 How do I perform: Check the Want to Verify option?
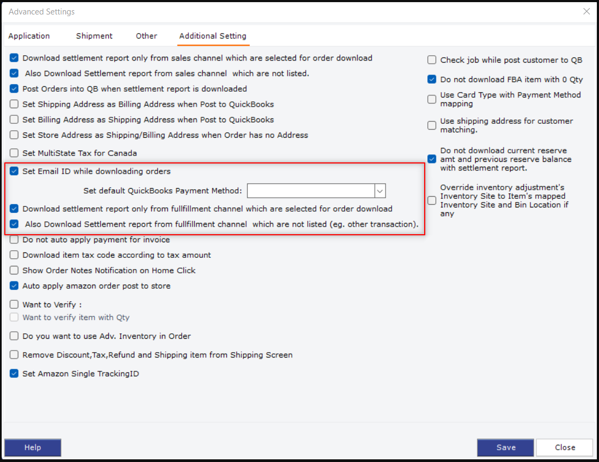14,304
